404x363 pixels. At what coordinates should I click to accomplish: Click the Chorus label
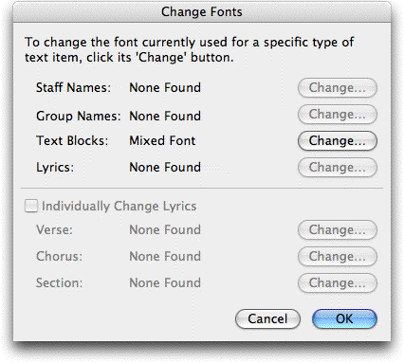(59, 256)
